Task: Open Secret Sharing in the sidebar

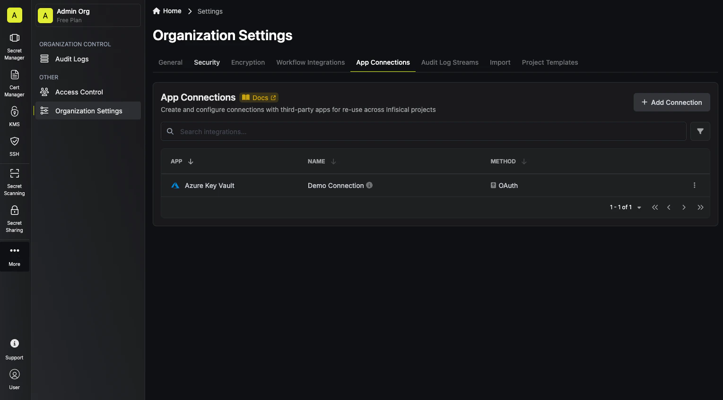Action: point(15,219)
